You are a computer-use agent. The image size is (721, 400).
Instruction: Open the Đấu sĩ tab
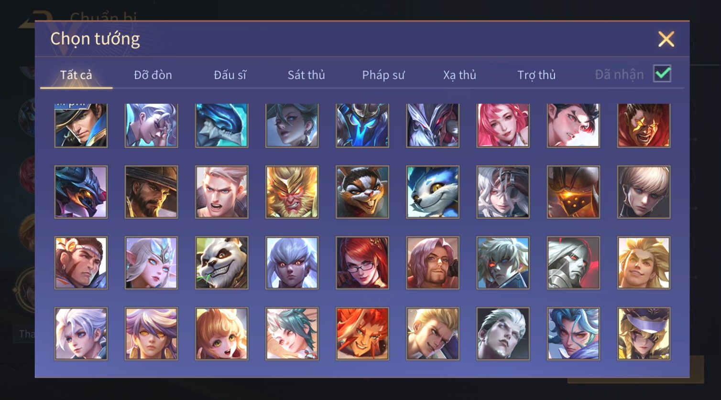tap(230, 75)
